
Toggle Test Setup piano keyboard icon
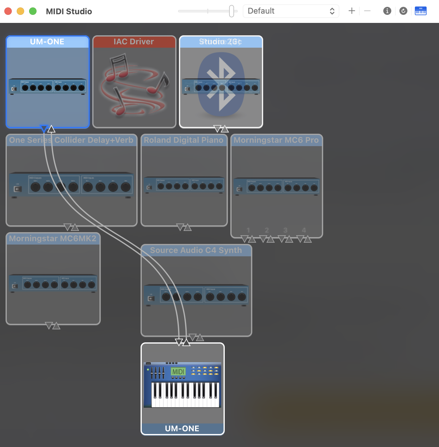pos(421,11)
